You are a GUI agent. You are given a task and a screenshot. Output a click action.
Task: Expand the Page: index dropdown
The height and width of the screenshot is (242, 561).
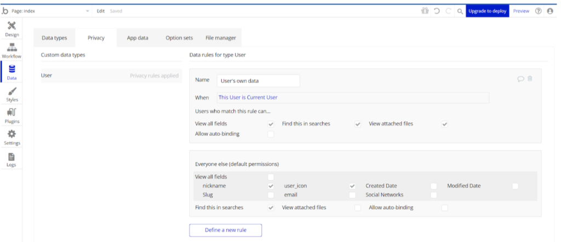tap(88, 11)
